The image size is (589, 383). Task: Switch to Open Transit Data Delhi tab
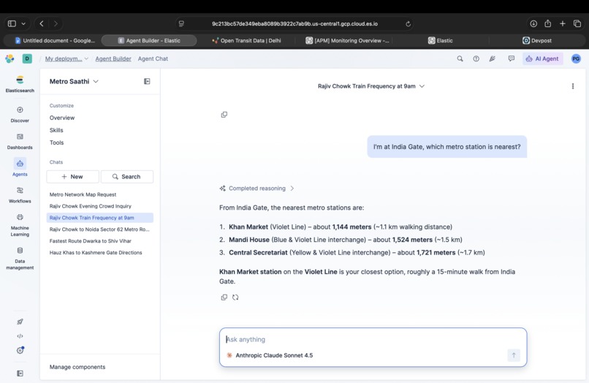coord(246,41)
